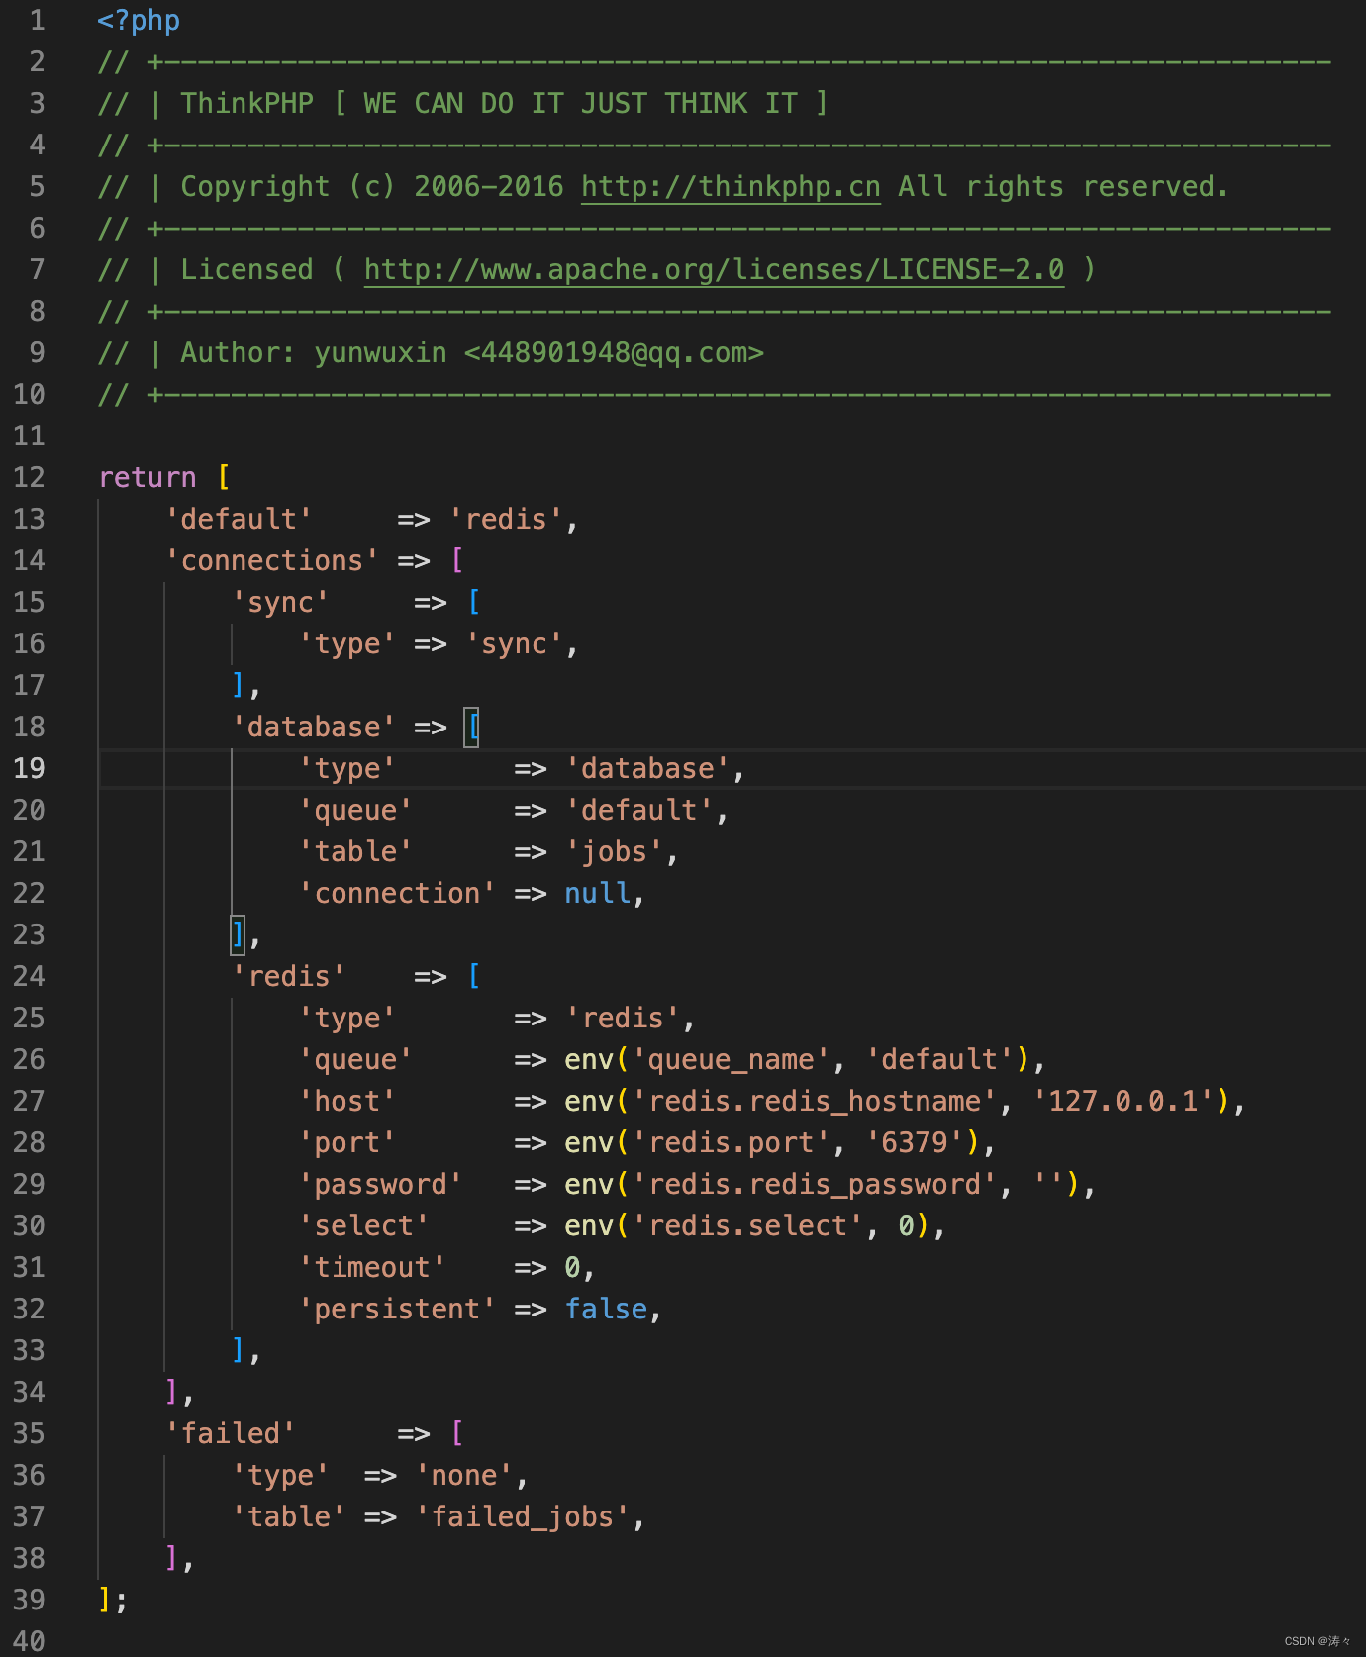Click the return keyword on line 12

[147, 478]
